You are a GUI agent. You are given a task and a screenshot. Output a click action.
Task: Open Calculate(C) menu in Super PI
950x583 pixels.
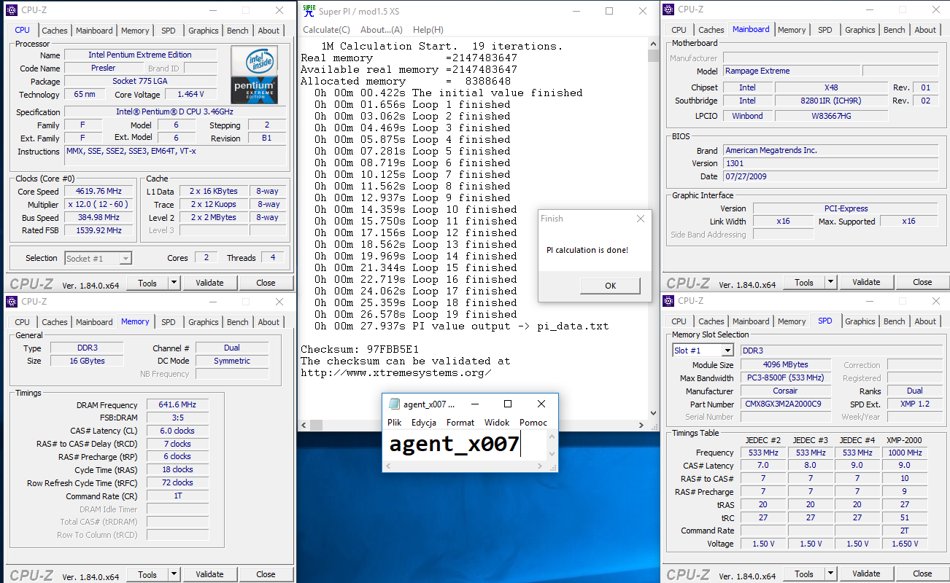coord(326,30)
